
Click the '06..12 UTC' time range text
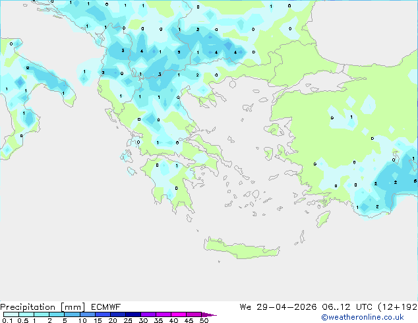[x=347, y=307]
